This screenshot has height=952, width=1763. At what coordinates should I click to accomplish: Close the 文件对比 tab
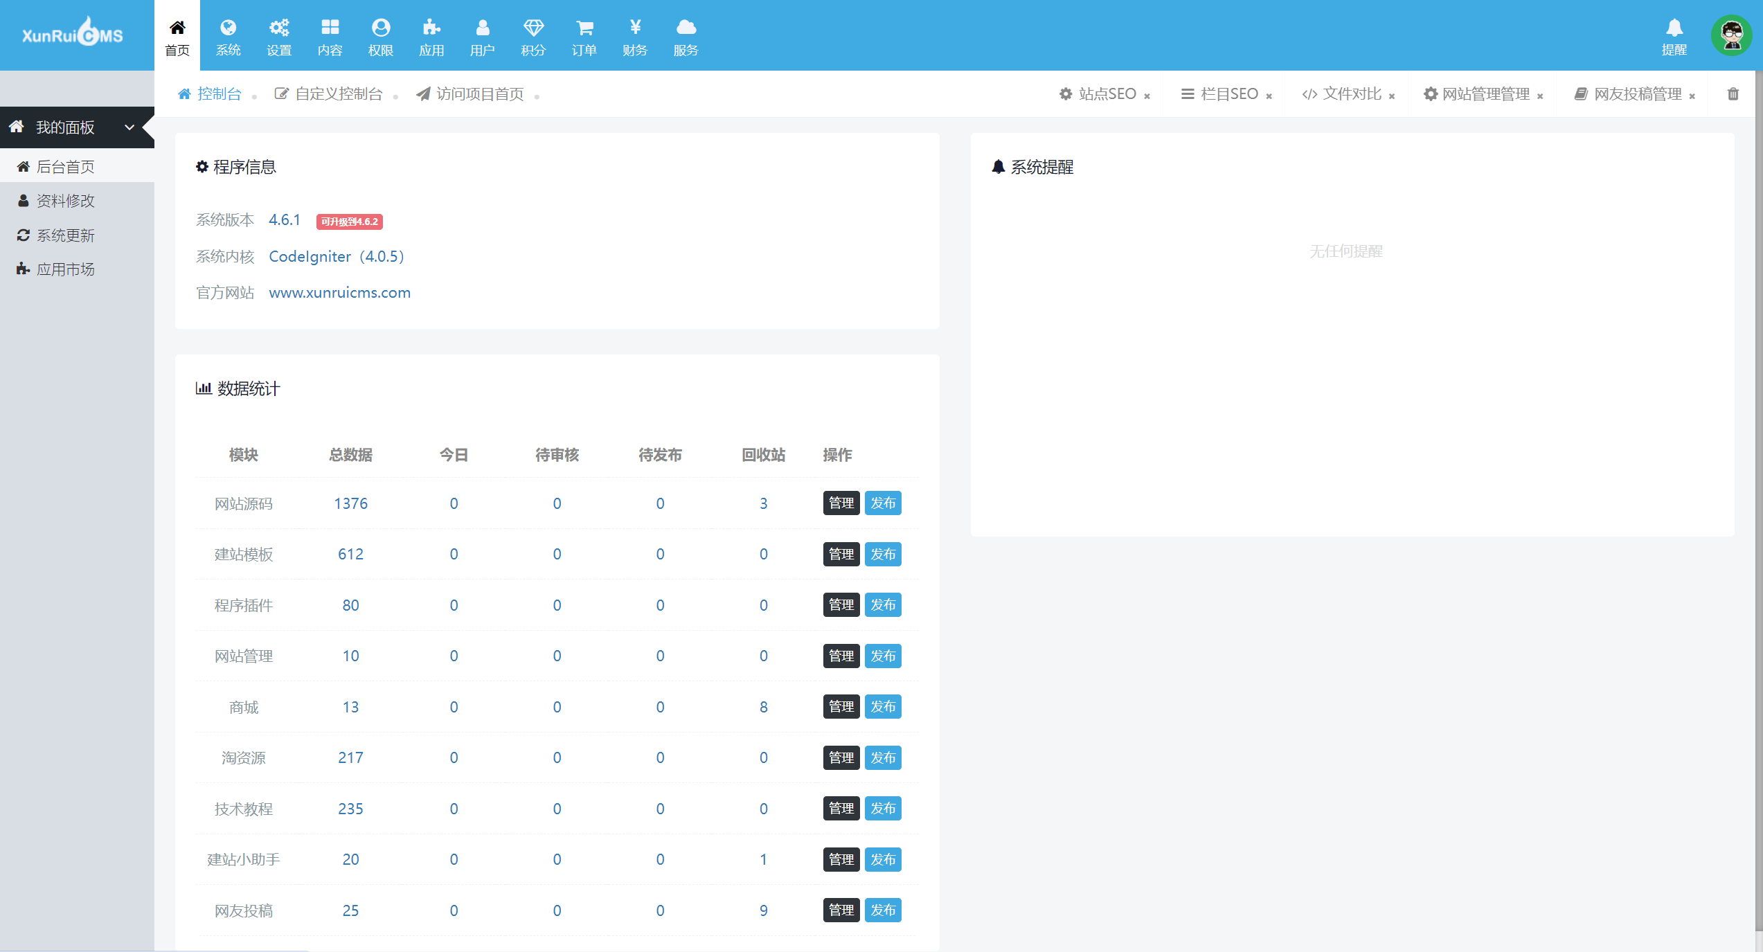pos(1392,96)
